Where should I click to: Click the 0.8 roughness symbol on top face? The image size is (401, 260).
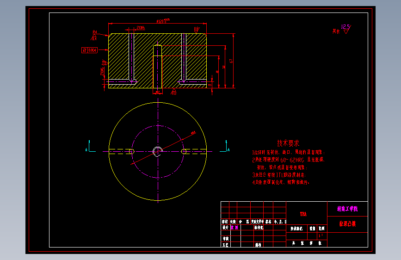(x=197, y=30)
